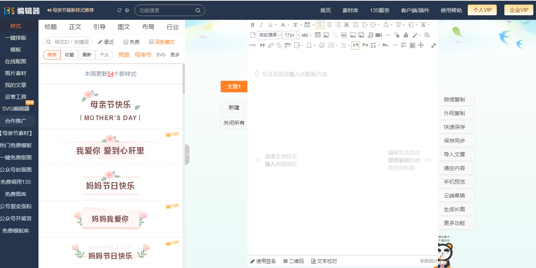Enable 深色模式 checkbox
This screenshot has height=268, width=536.
[x=151, y=42]
